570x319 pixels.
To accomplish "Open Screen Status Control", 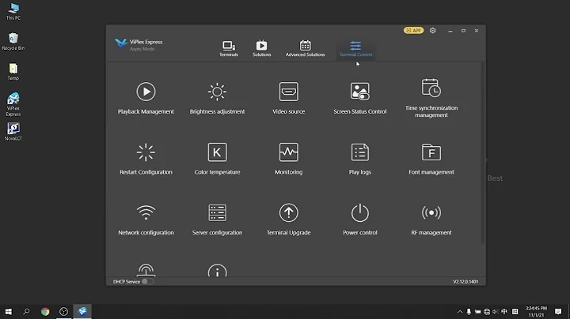I will tap(360, 98).
